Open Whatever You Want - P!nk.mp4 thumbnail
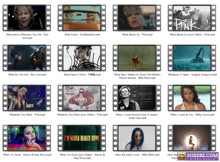The width and height of the screenshot is (220, 162). (x=27, y=98)
